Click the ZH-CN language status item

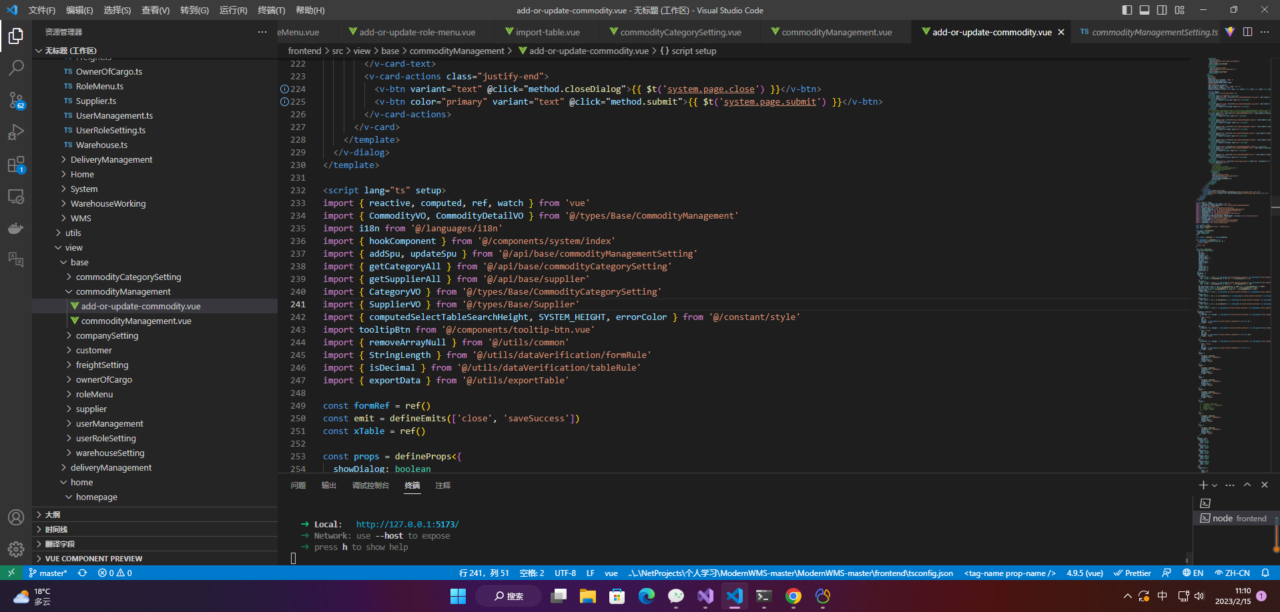[x=1232, y=573]
